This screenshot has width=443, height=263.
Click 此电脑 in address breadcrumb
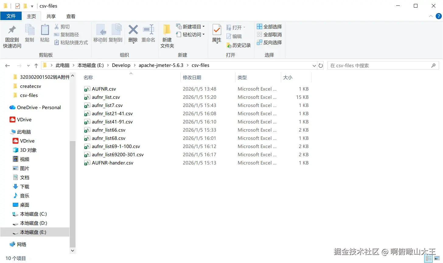[x=63, y=65]
